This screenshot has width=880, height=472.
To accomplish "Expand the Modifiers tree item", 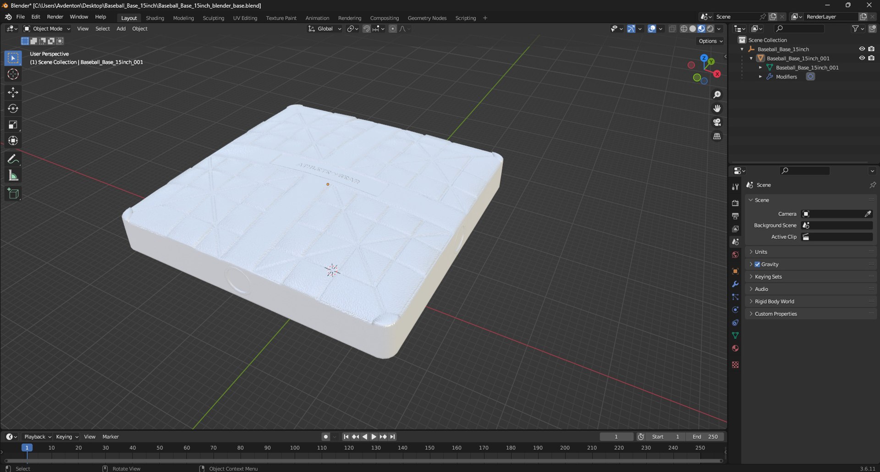I will coord(760,77).
